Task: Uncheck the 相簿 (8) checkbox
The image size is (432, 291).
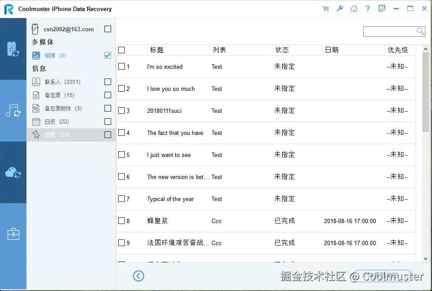Action: pos(108,56)
